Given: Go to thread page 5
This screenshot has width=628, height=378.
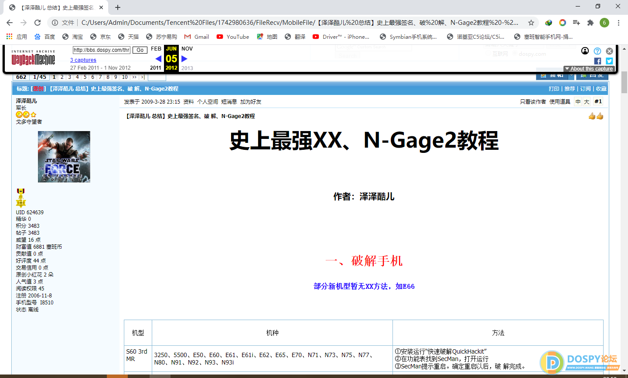Looking at the screenshot, I should 85,77.
